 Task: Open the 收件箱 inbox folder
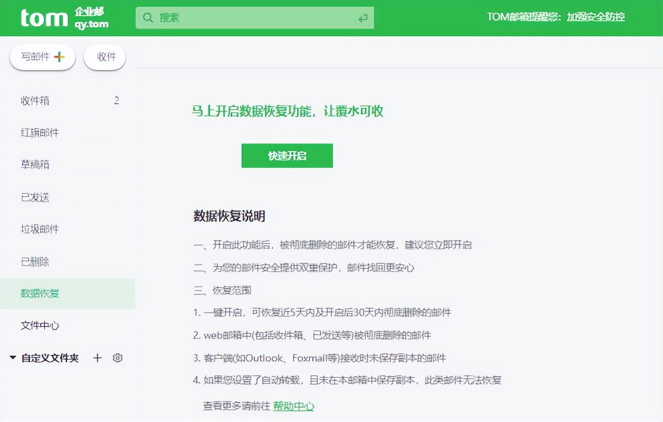(35, 100)
